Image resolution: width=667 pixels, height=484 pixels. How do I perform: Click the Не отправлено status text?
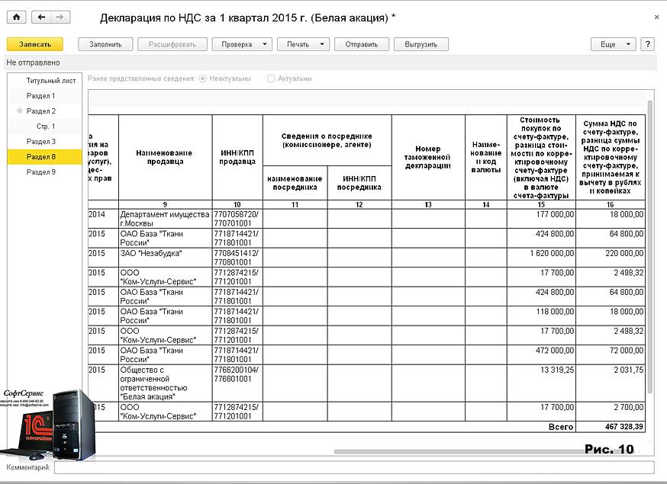(33, 63)
